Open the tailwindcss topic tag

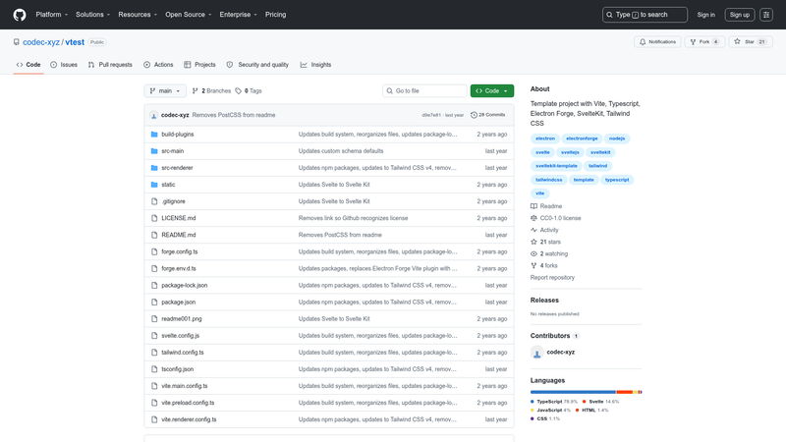point(549,180)
